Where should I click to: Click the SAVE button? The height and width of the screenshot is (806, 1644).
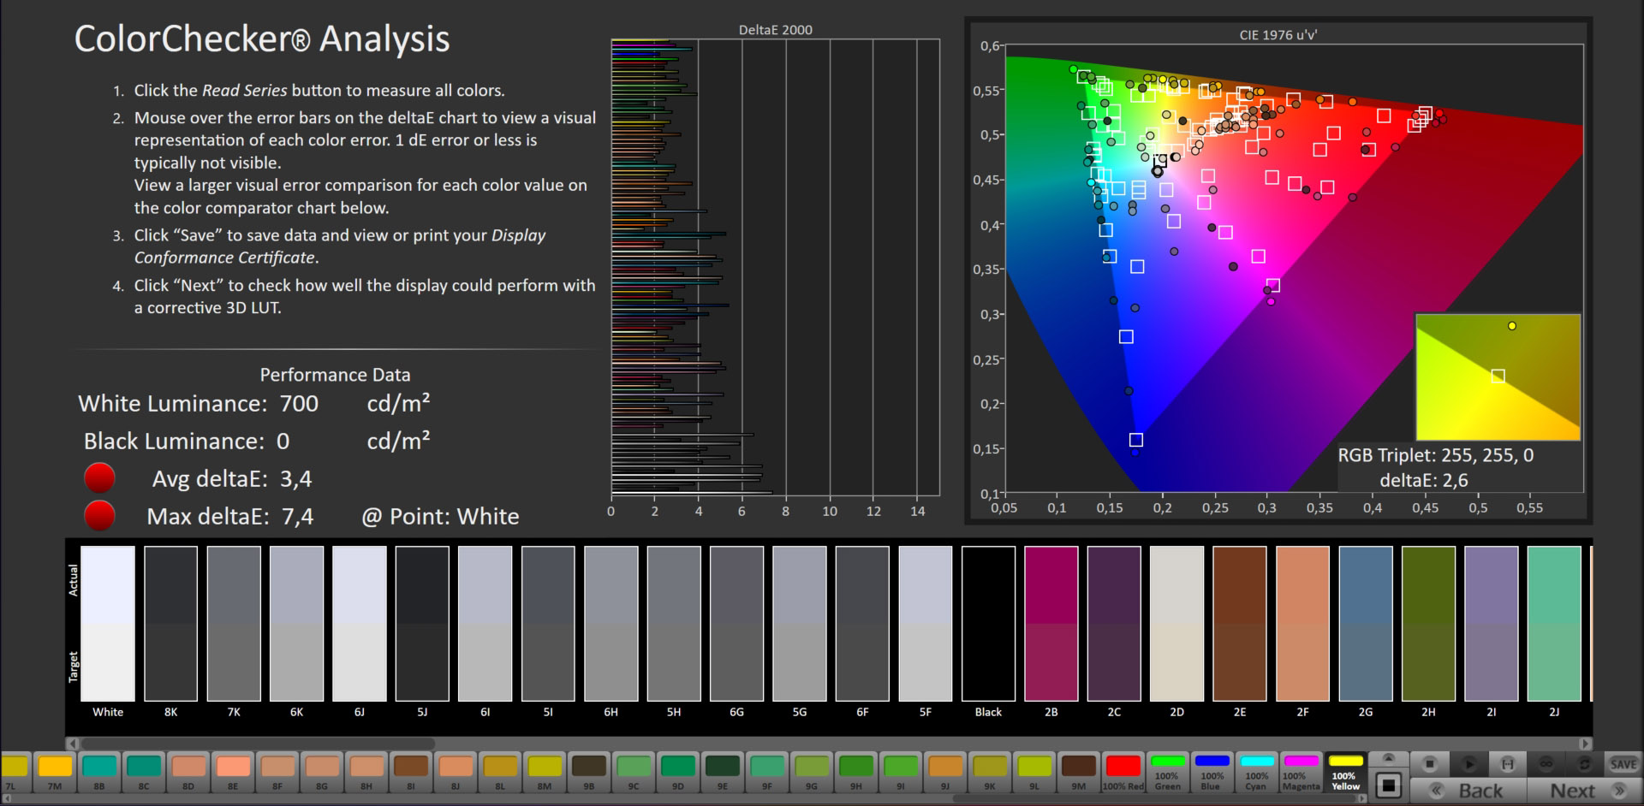[x=1623, y=763]
